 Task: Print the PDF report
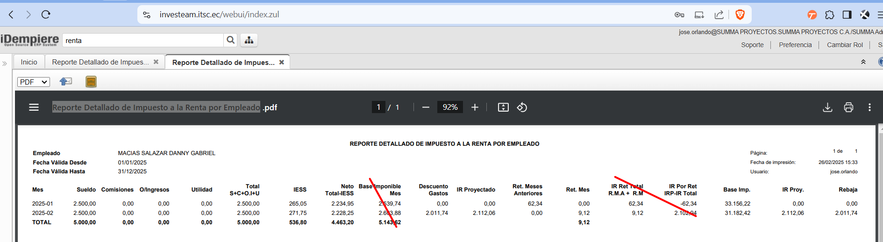tap(848, 107)
